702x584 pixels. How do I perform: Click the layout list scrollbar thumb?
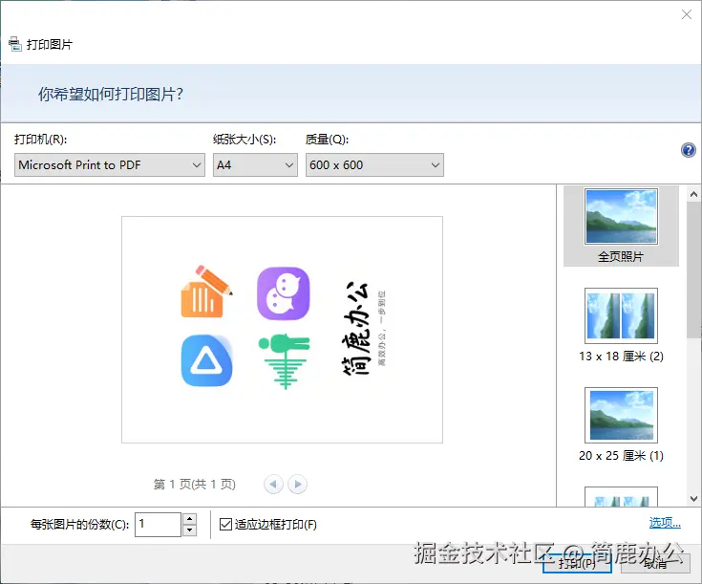click(x=694, y=270)
